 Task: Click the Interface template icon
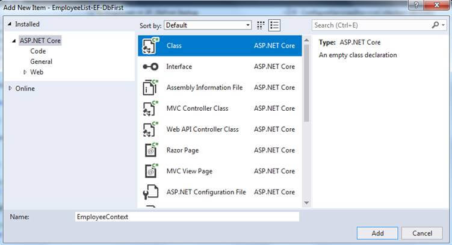pyautogui.click(x=150, y=67)
